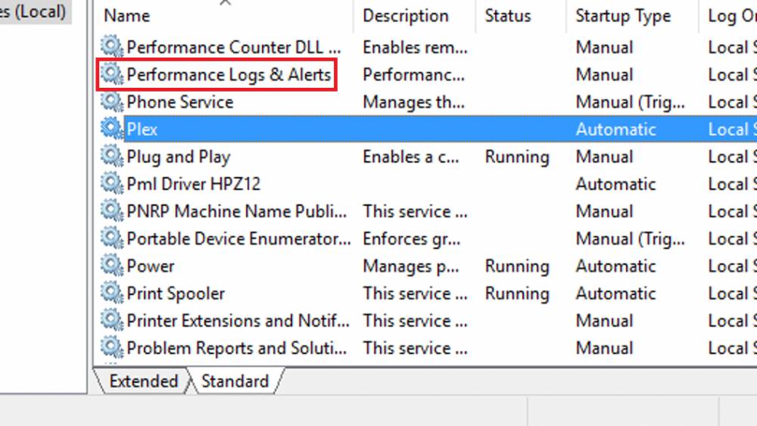Click Automatic startup type of Print Spooler

[x=615, y=294]
